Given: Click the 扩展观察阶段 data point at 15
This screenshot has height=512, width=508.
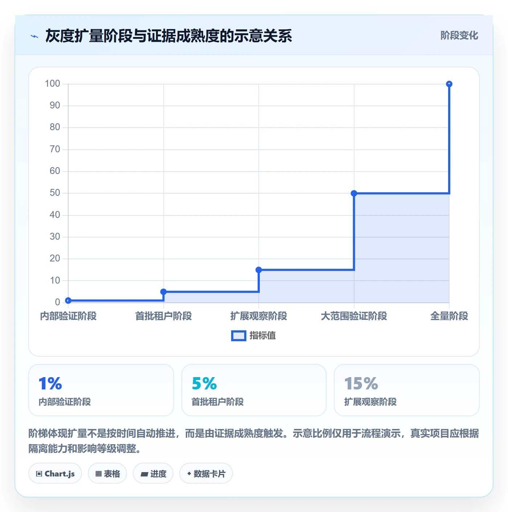Looking at the screenshot, I should 259,270.
